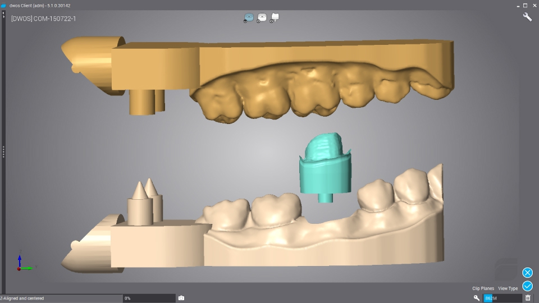Toggle visibility of the white lower jaw model

pos(262,18)
